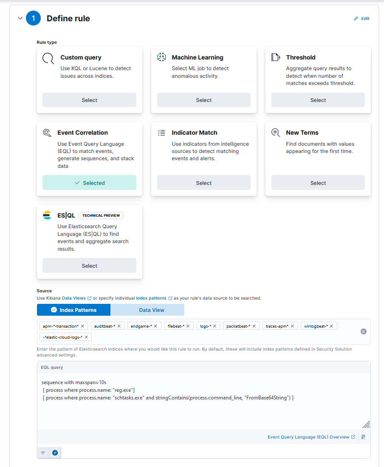Viewport: 384px width, 467px height.
Task: Remove the auditbeat-* index pattern
Action: 119,326
